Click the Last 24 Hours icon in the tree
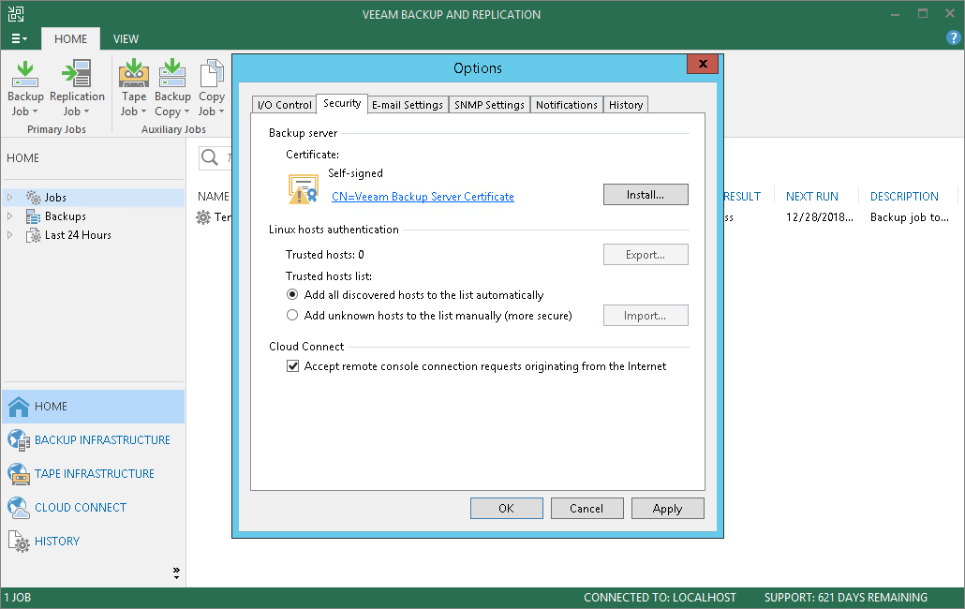Viewport: 965px width, 609px height. (33, 235)
